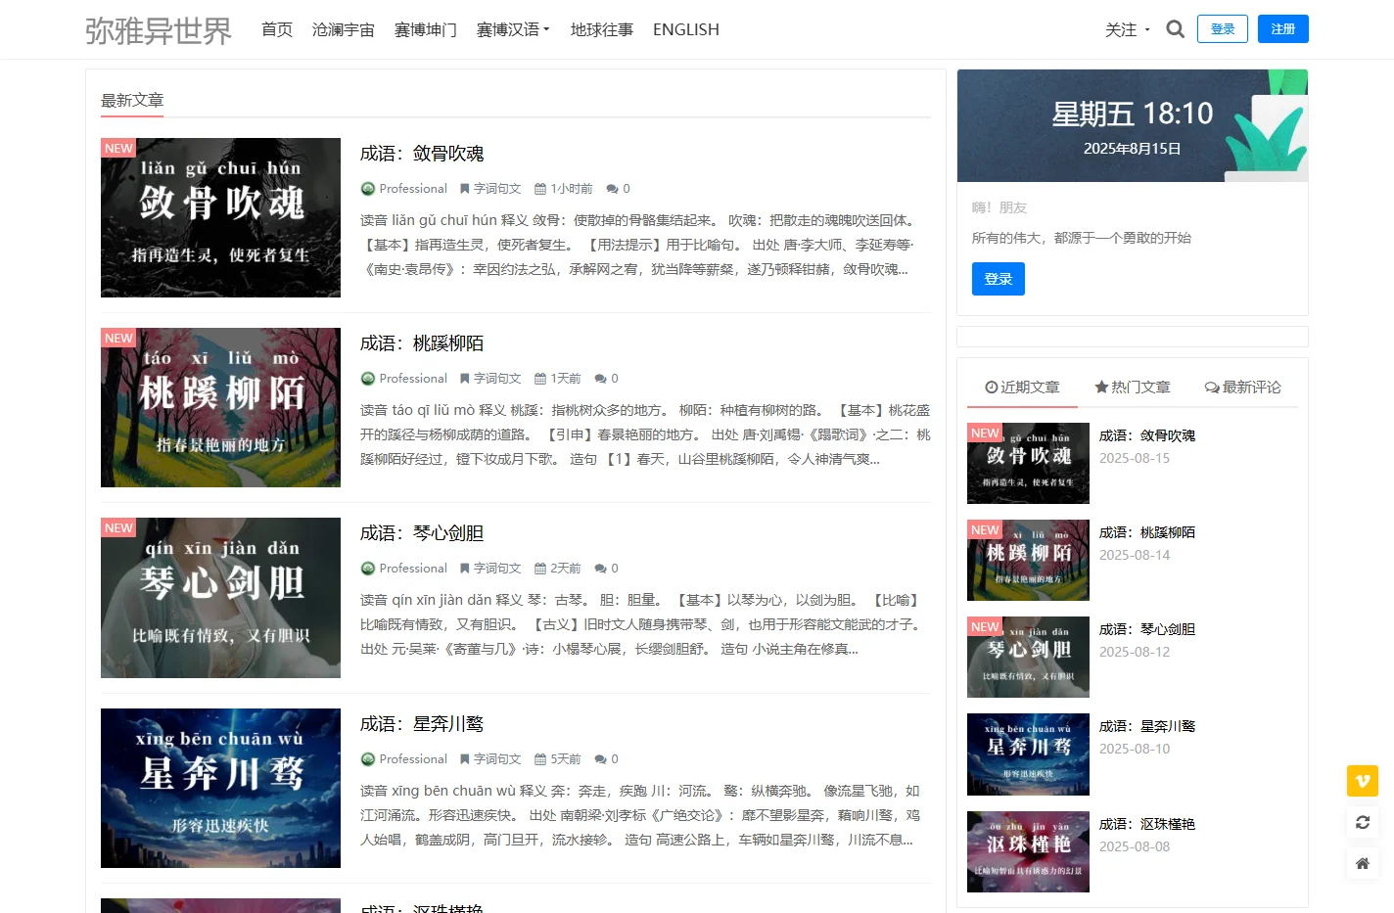Viewport: 1394px width, 913px height.
Task: Click 字词句文 category in 桃蹊柳陌 row
Action: pyautogui.click(x=497, y=379)
